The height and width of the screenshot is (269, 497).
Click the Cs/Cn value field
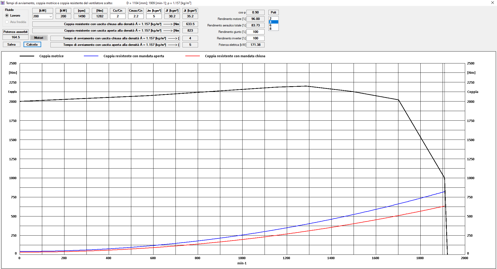pos(118,16)
